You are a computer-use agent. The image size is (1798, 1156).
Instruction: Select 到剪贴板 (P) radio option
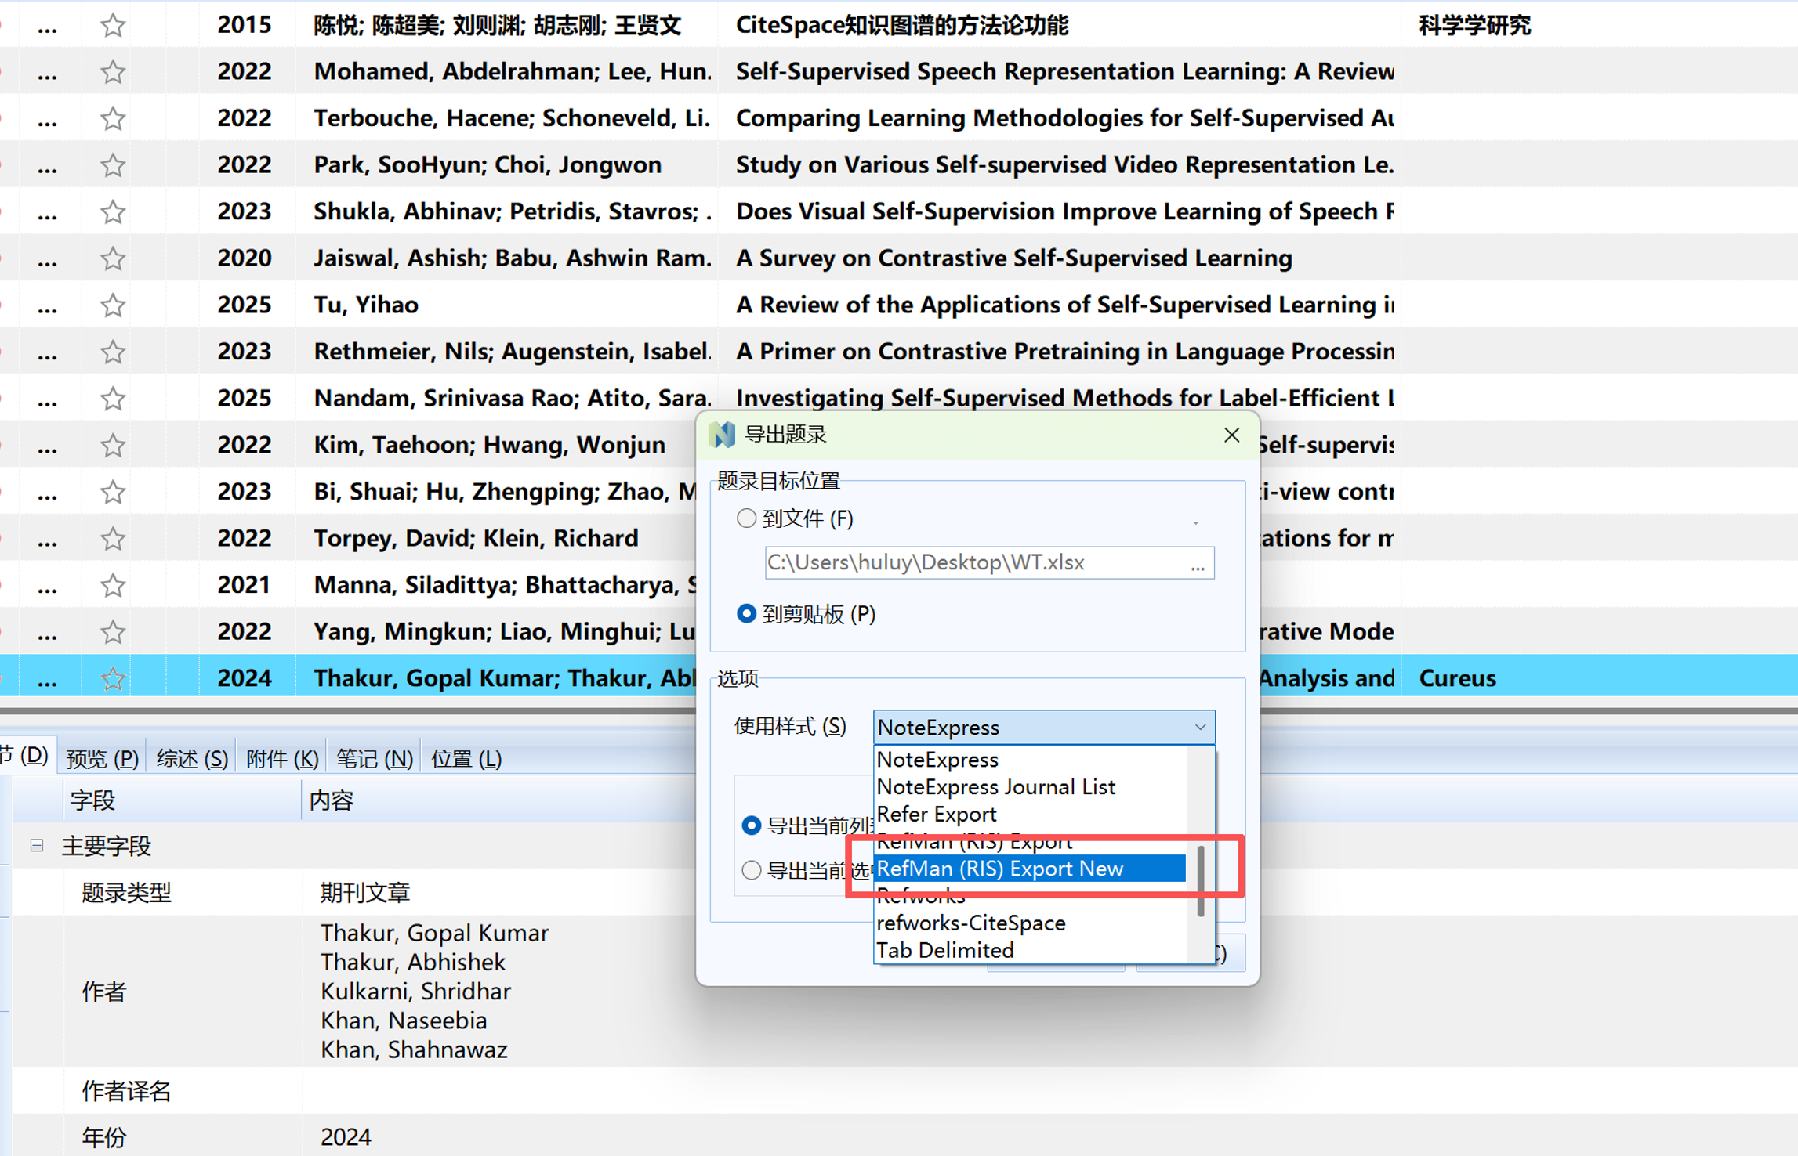coord(746,614)
